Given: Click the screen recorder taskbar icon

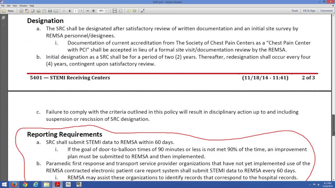Looking at the screenshot, I should [79, 185].
